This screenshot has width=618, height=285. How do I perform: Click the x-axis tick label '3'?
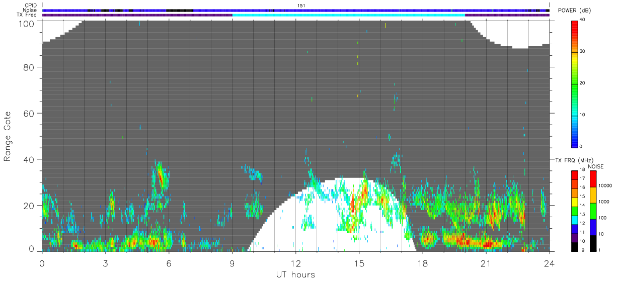pyautogui.click(x=105, y=263)
